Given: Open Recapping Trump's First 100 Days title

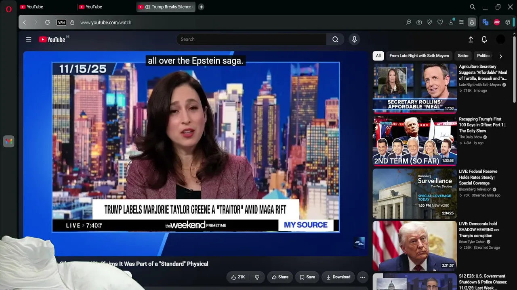Looking at the screenshot, I should pyautogui.click(x=482, y=125).
